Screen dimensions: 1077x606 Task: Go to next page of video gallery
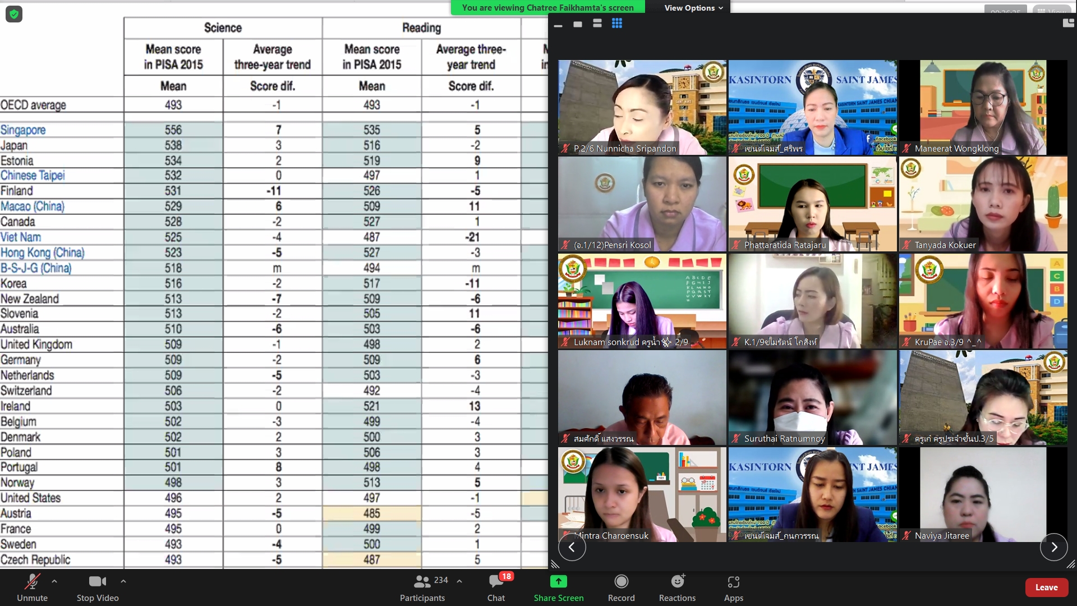click(1053, 547)
